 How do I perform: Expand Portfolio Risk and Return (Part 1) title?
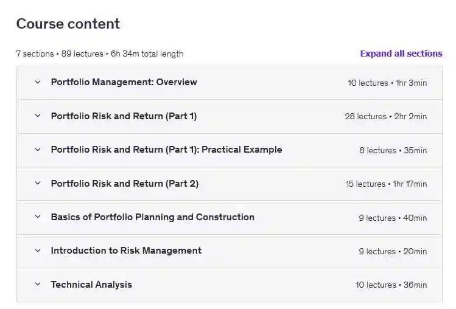pyautogui.click(x=124, y=116)
